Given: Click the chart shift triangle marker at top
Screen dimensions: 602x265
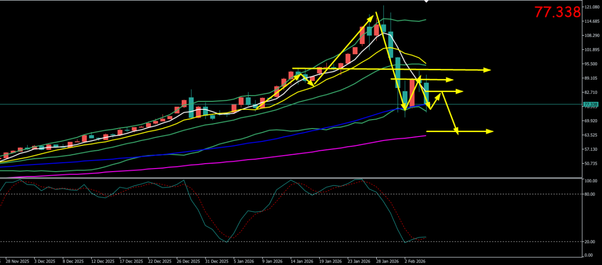Looking at the screenshot, I should pyautogui.click(x=427, y=1).
